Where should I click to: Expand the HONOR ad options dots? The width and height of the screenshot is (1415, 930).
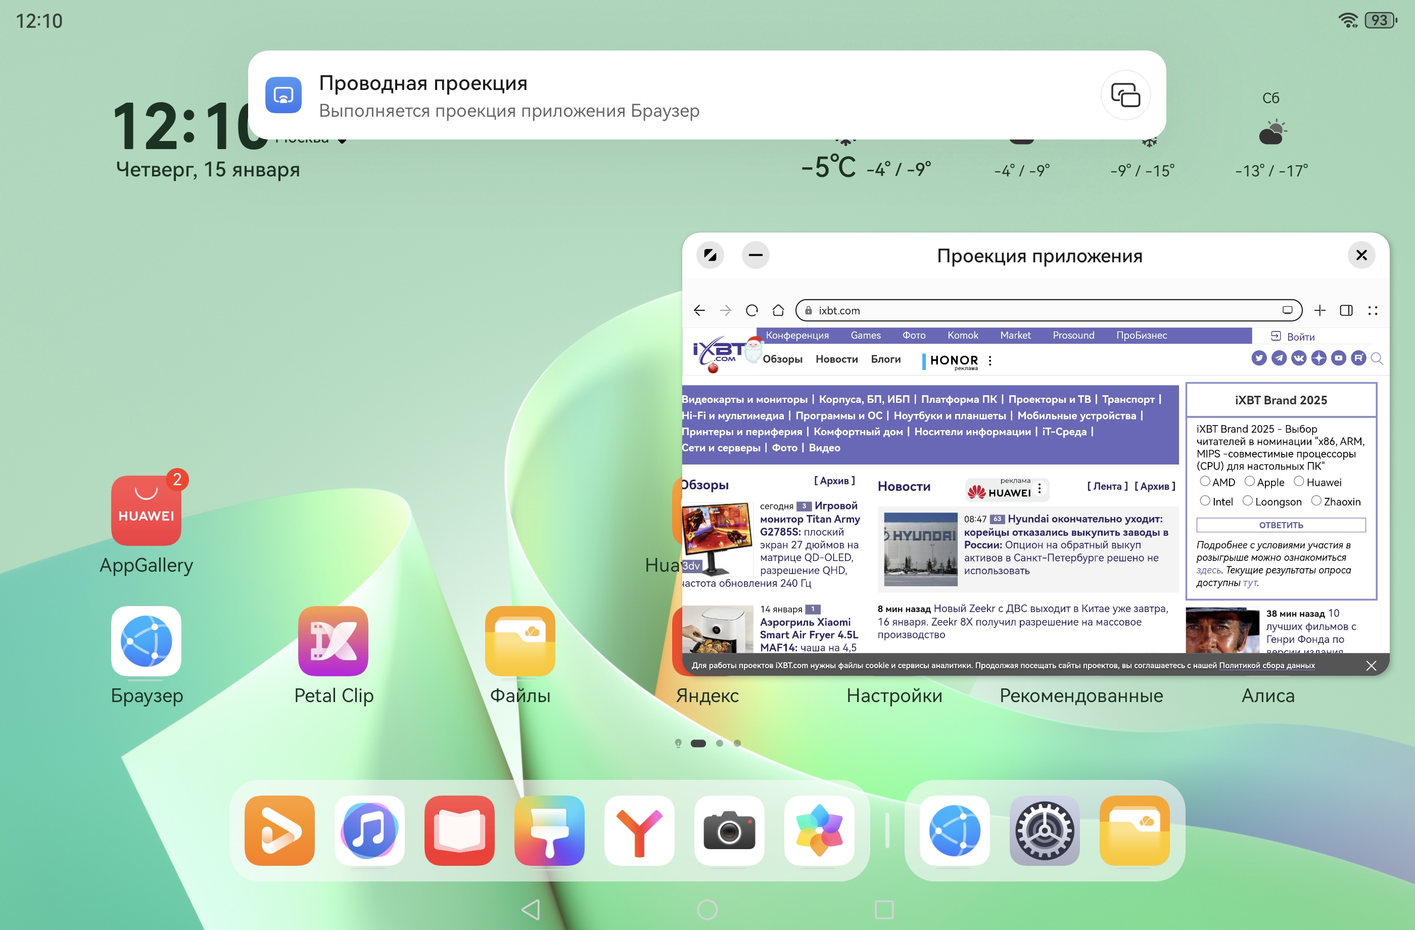990,360
